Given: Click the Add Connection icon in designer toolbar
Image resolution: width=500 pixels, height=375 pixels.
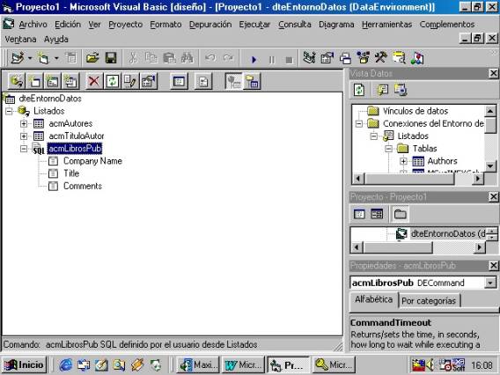Looking at the screenshot, I should click(17, 81).
